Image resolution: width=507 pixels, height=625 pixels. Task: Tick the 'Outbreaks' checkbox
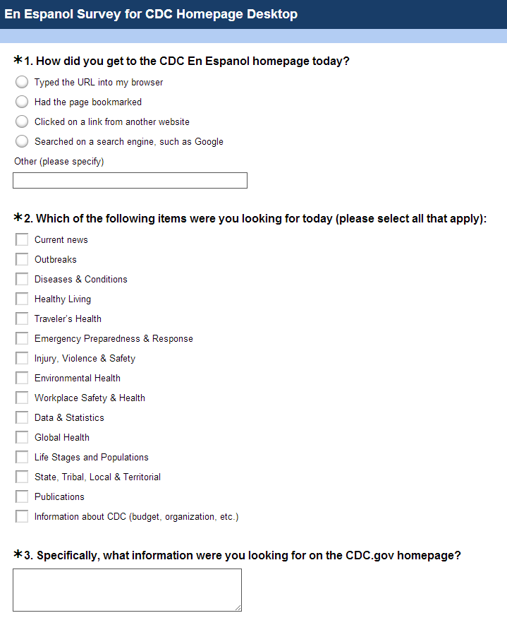(x=22, y=259)
